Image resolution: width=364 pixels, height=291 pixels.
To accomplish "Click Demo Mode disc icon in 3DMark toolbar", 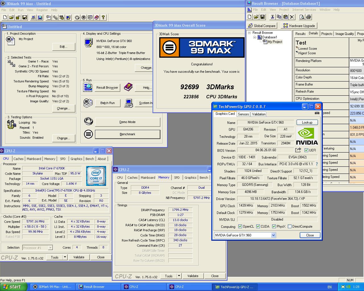I will [x=77, y=17].
